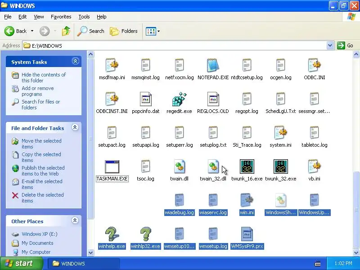Select the twain_32.dll file icon
The image size is (360, 270).
[x=213, y=166]
